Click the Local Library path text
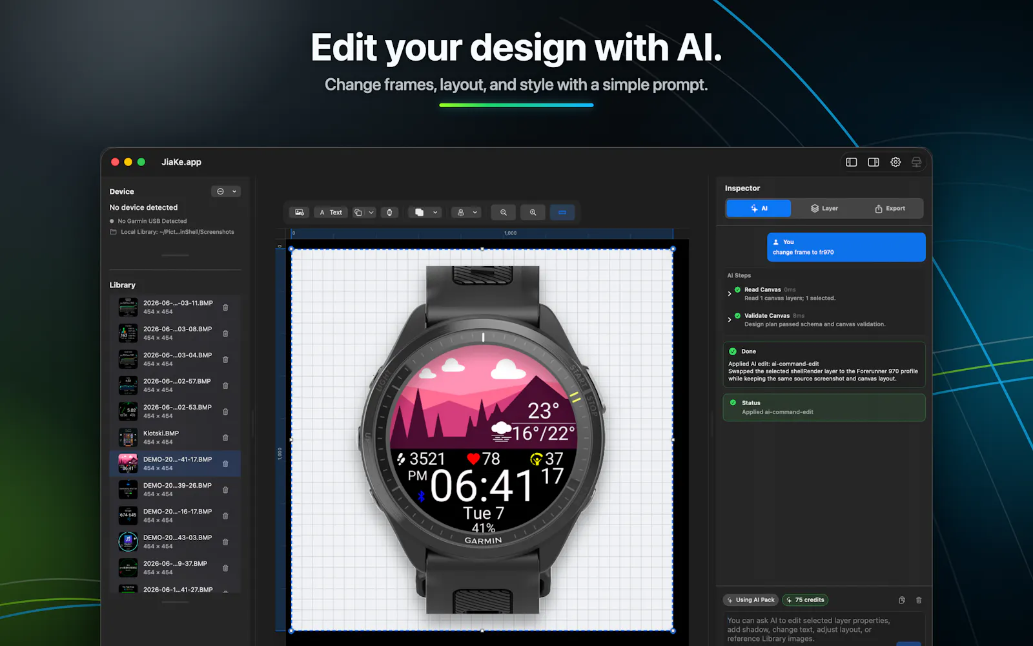 (x=177, y=232)
